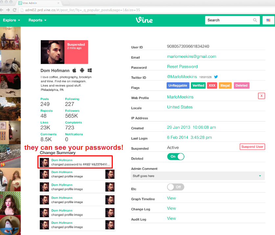Click the Android platform icon
The height and width of the screenshot is (235, 275).
[x=82, y=70]
